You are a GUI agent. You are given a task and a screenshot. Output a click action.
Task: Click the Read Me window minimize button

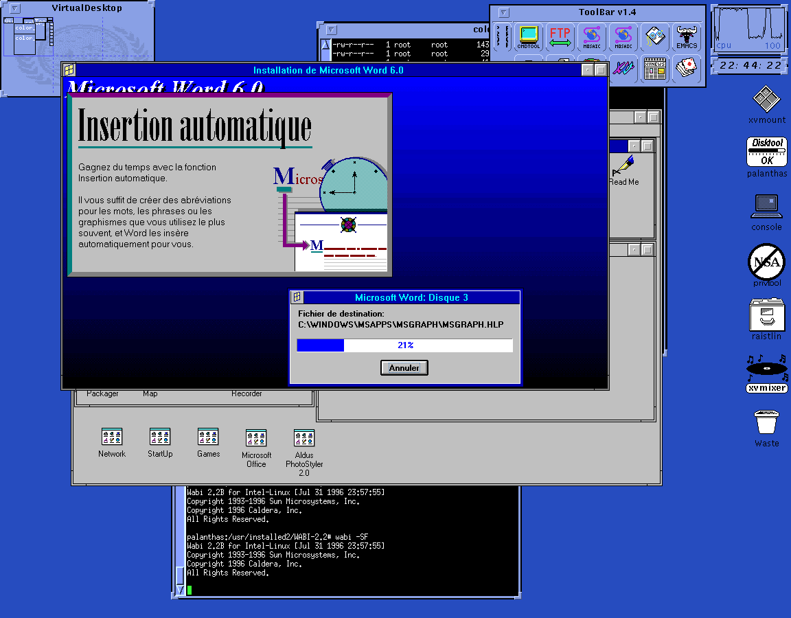[x=634, y=146]
